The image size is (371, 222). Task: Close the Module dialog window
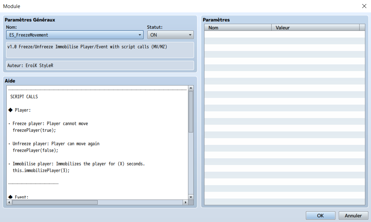point(364,6)
